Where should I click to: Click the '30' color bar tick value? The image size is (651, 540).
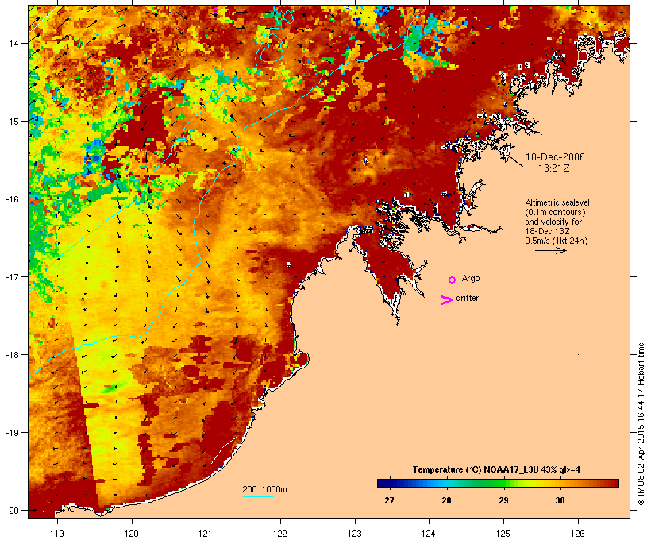point(560,500)
